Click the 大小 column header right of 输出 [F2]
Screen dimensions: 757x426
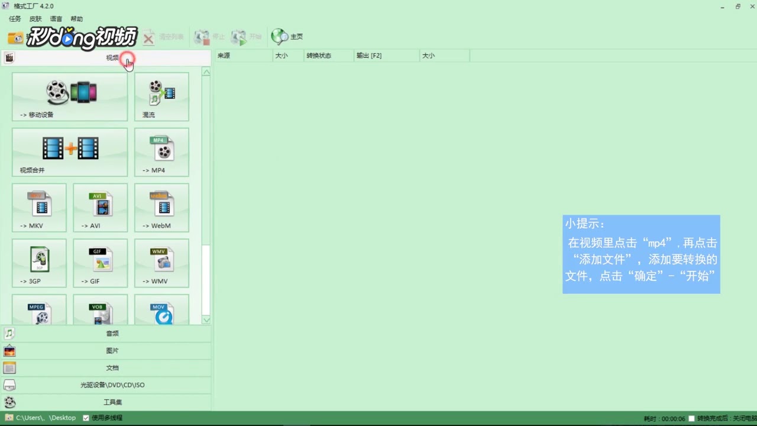click(444, 56)
